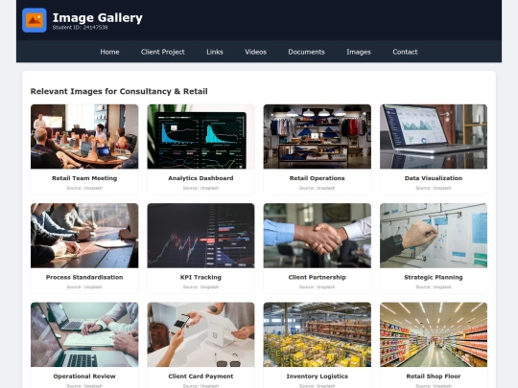This screenshot has width=518, height=388.
Task: Open the Inventory Logistics warehouse photo
Action: [x=318, y=334]
